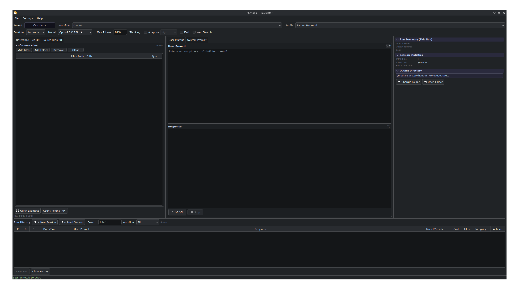519x294 pixels.
Task: Click the '0 files' counter text
Action: pyautogui.click(x=159, y=45)
